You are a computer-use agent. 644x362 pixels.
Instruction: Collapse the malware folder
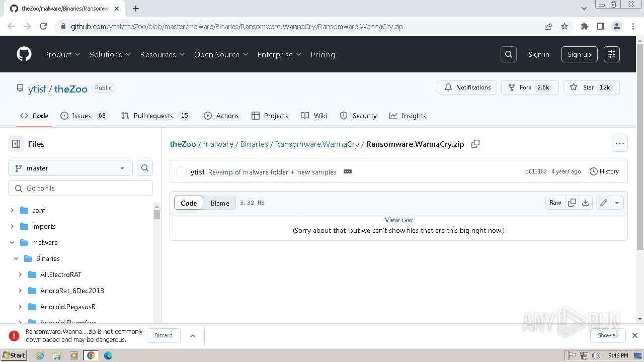point(12,242)
